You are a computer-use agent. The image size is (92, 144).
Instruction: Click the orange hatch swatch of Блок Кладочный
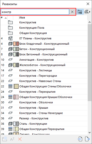click(14, 44)
